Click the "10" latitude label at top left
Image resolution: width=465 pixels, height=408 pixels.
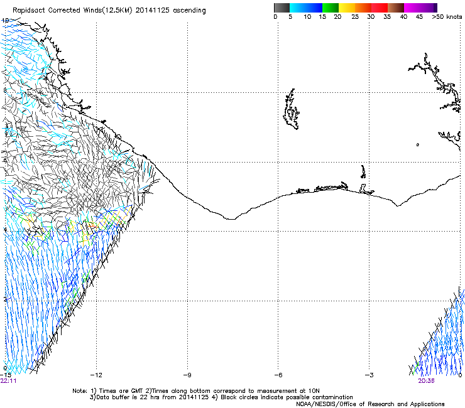(x=5, y=21)
